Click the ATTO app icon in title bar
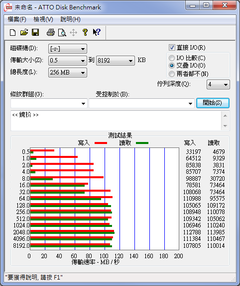This screenshot has height=286, width=240. 8,7
